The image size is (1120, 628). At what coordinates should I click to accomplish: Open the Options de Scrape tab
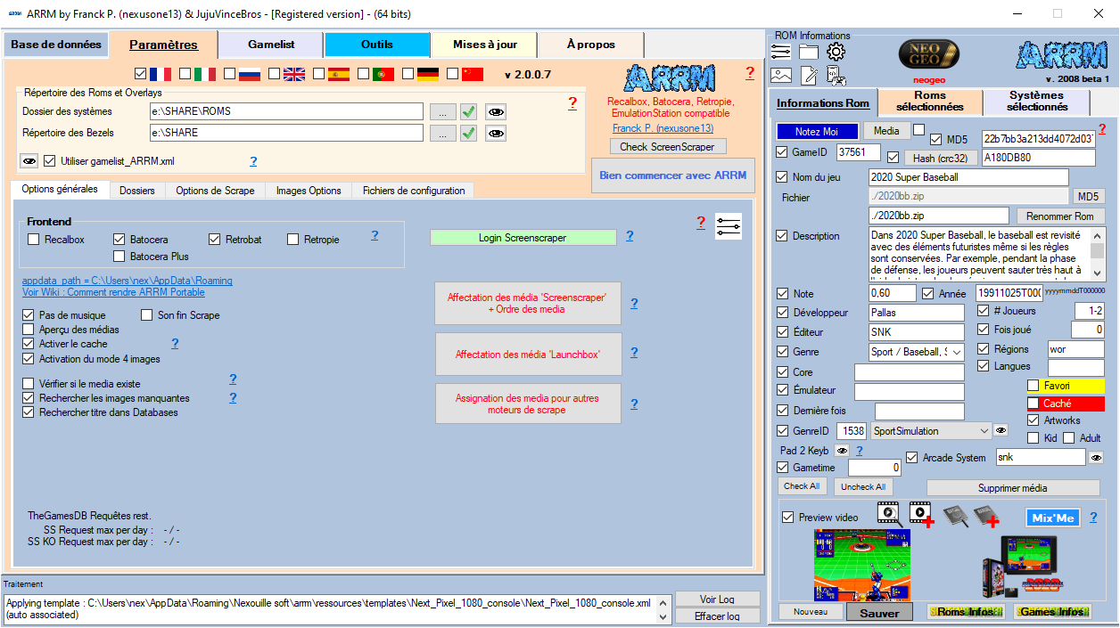[215, 191]
